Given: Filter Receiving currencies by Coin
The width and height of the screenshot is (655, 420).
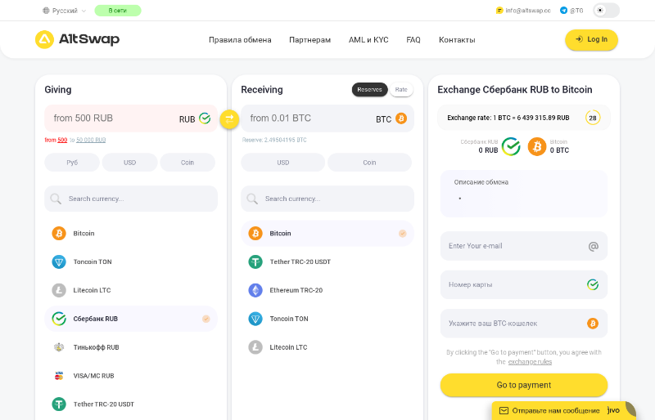Looking at the screenshot, I should (x=369, y=163).
